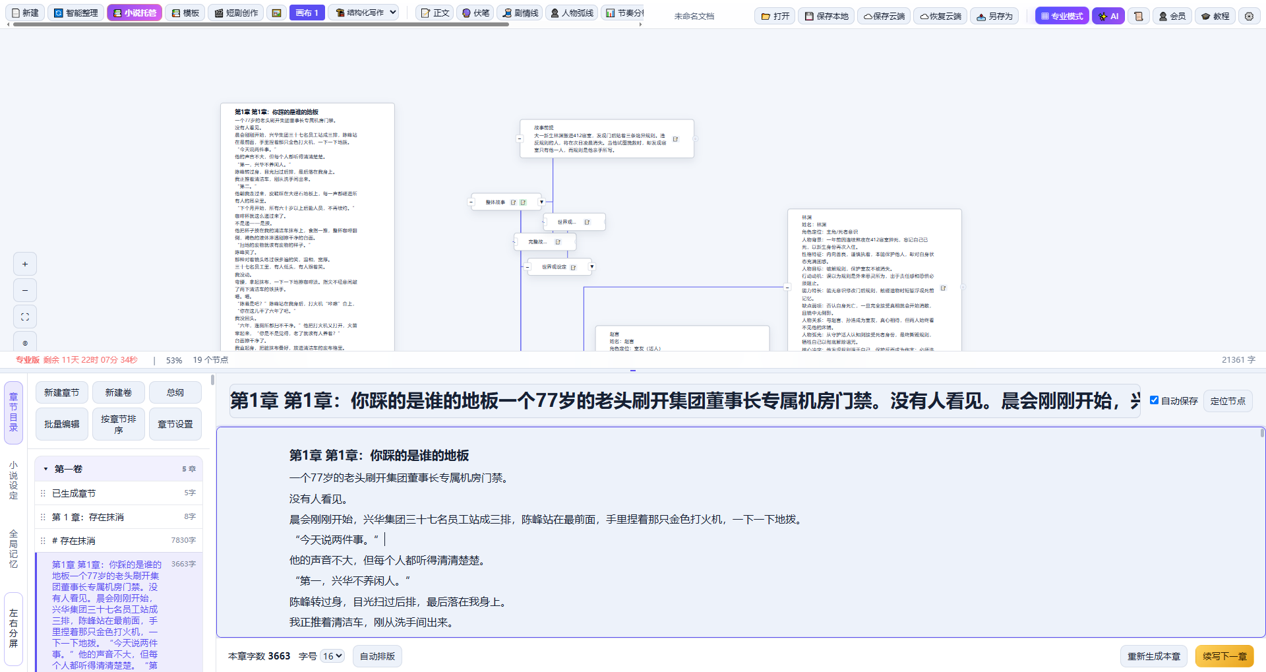The height and width of the screenshot is (672, 1266).
Task: Click 恢复云端 restore from cloud
Action: pos(940,16)
